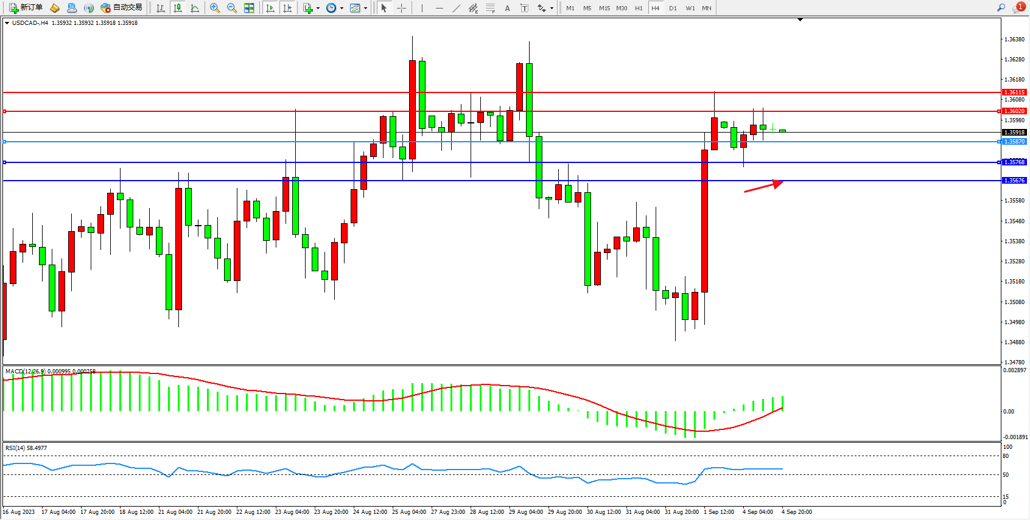
Task: Switch chart to bar chart mode
Action: pos(161,8)
